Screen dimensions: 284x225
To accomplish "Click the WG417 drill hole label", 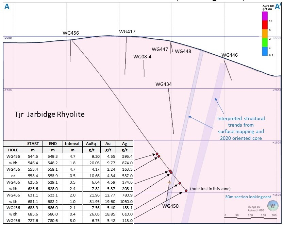I will click(127, 32).
